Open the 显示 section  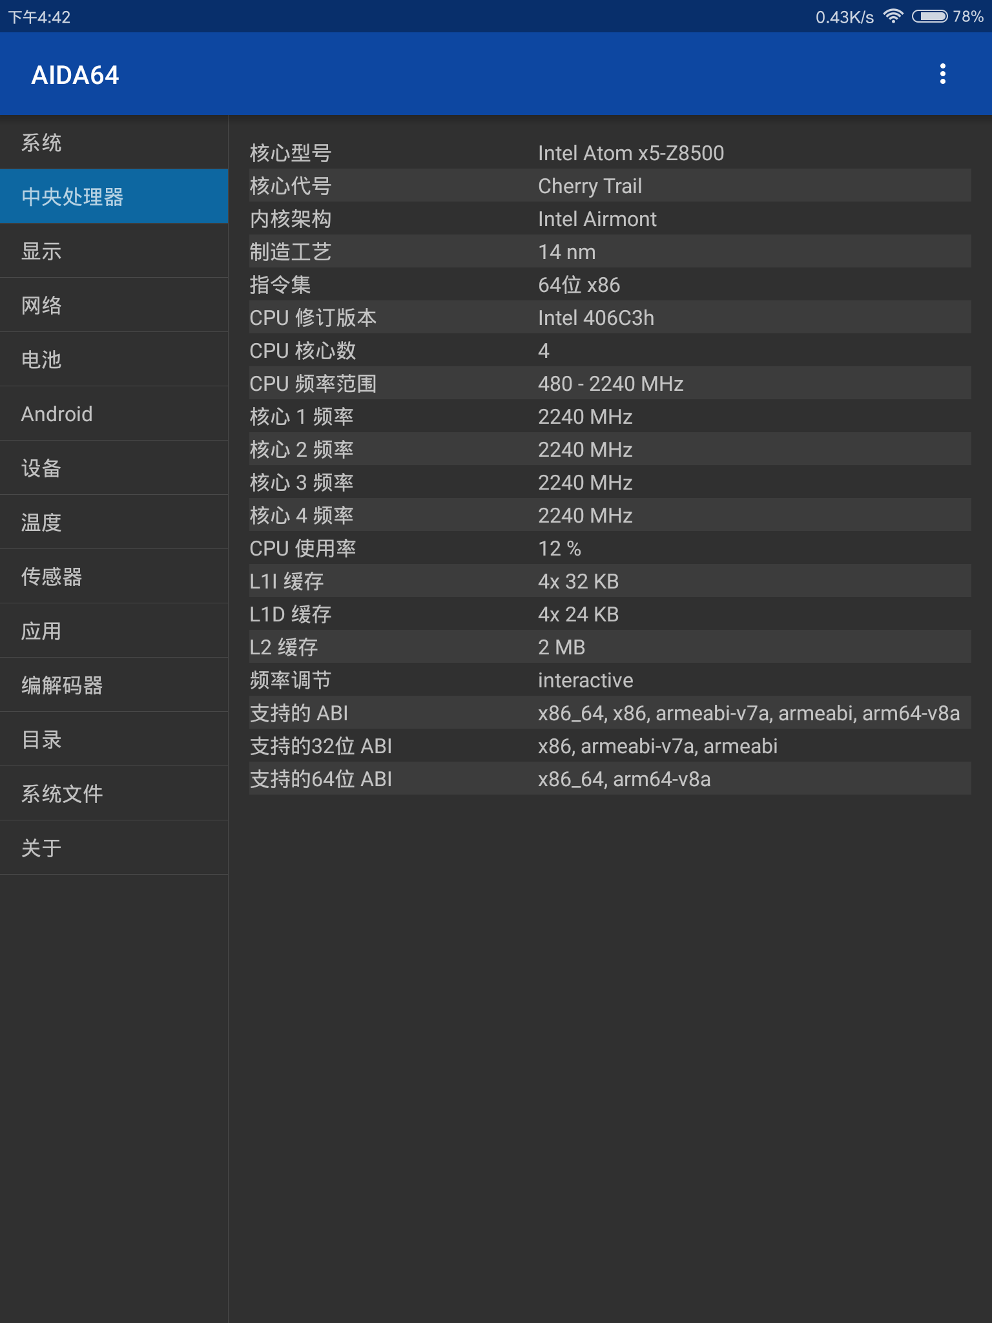click(x=114, y=251)
